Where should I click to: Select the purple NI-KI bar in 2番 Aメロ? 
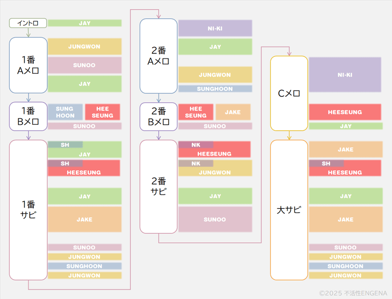click(215, 28)
